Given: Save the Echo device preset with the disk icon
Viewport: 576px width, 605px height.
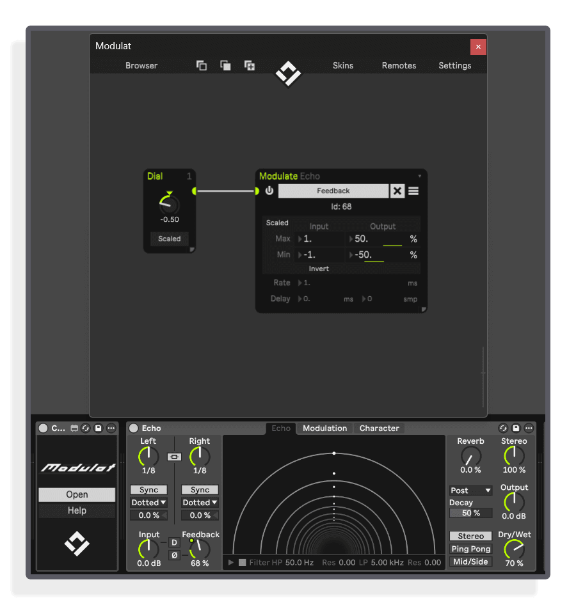Looking at the screenshot, I should [516, 428].
